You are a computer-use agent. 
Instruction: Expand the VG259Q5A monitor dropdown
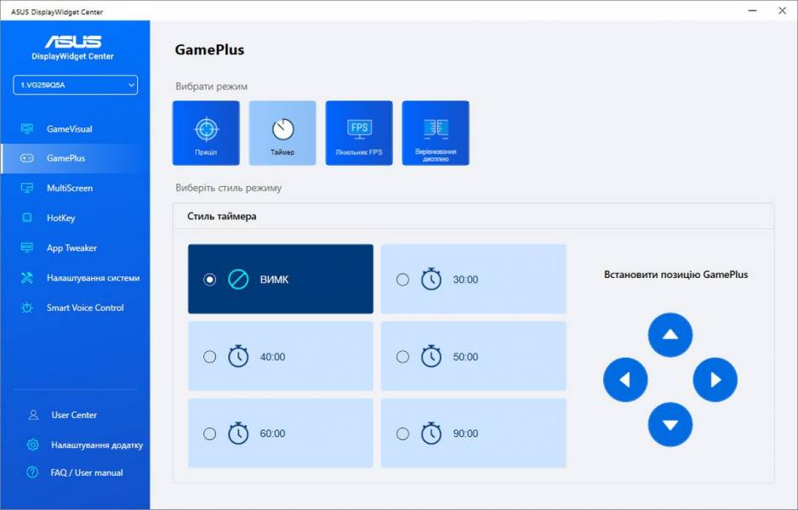point(75,85)
